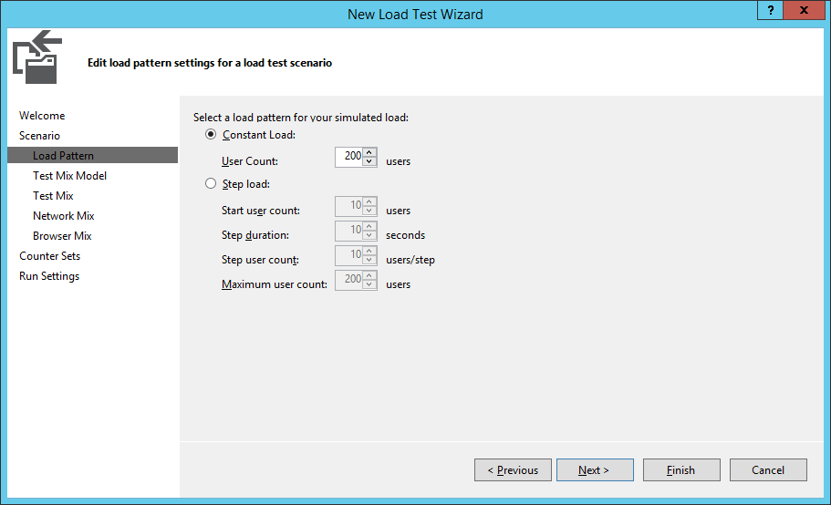Go to the Test Mix Model page

point(69,176)
